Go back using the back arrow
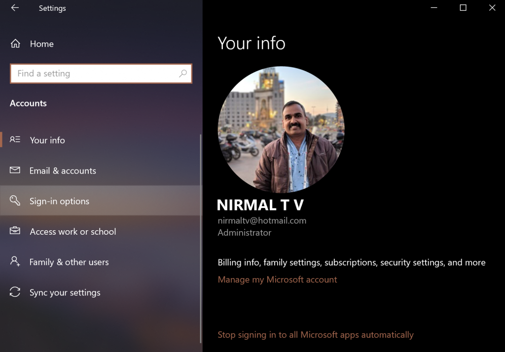 [15, 8]
